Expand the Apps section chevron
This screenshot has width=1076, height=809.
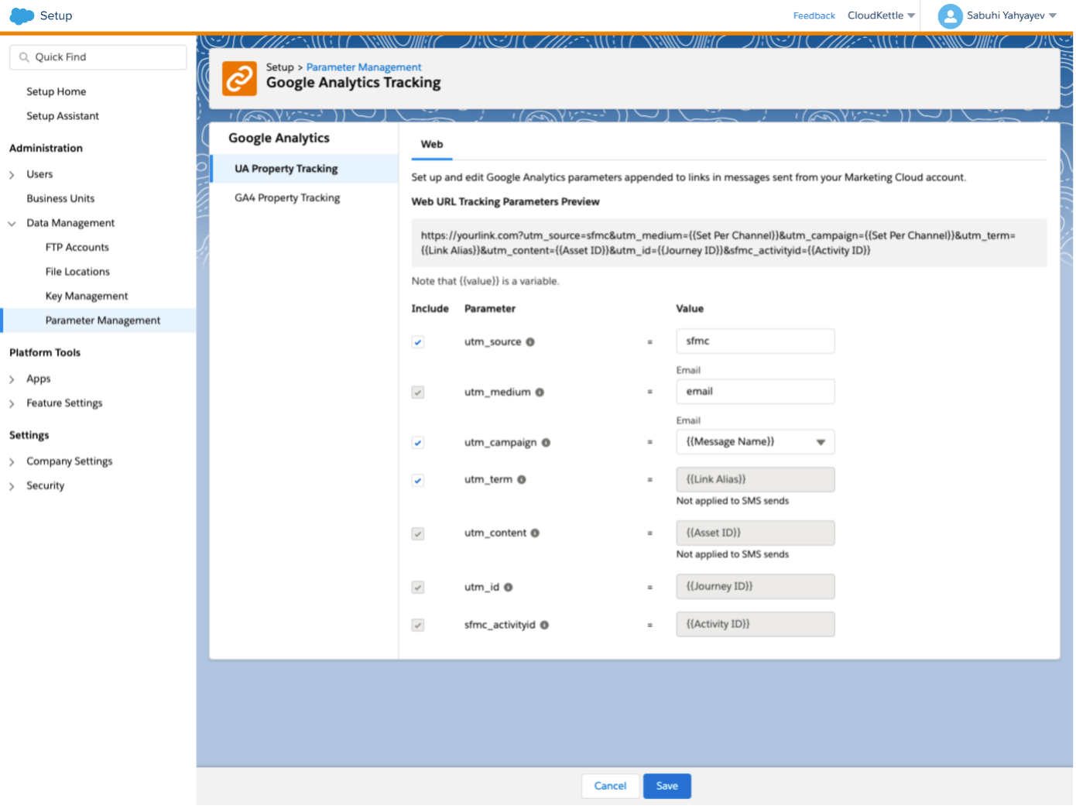click(12, 379)
